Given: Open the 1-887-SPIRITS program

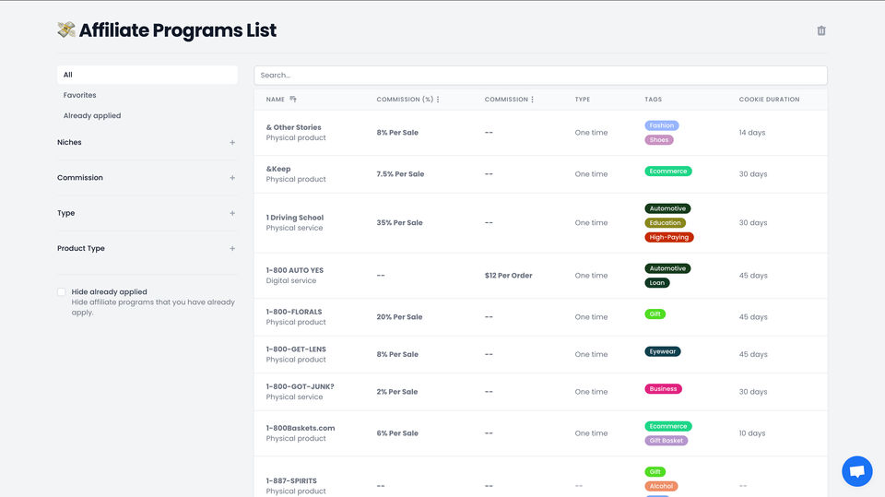Looking at the screenshot, I should (291, 481).
